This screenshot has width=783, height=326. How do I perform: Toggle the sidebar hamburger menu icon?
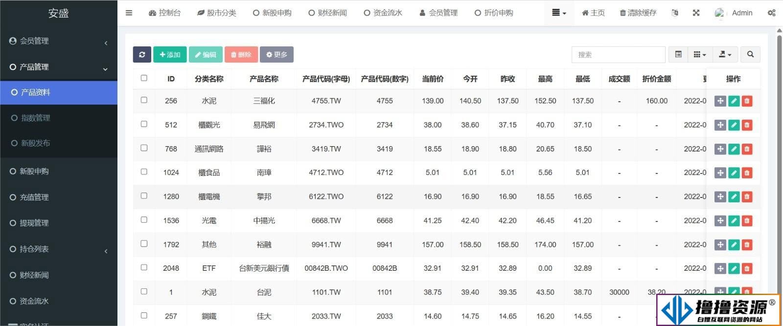click(129, 13)
